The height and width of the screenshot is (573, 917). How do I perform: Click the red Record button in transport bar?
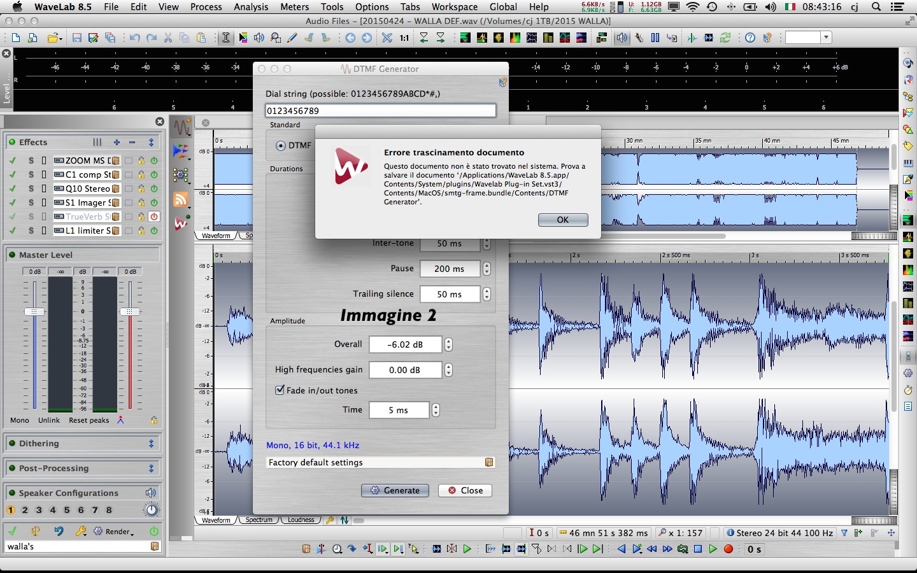[729, 549]
